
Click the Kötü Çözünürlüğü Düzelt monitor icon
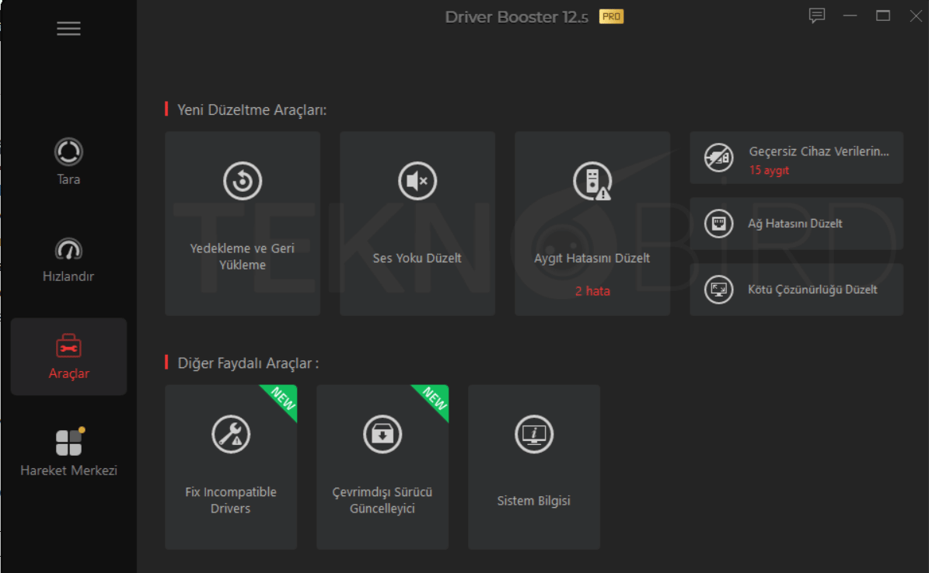[x=718, y=290]
